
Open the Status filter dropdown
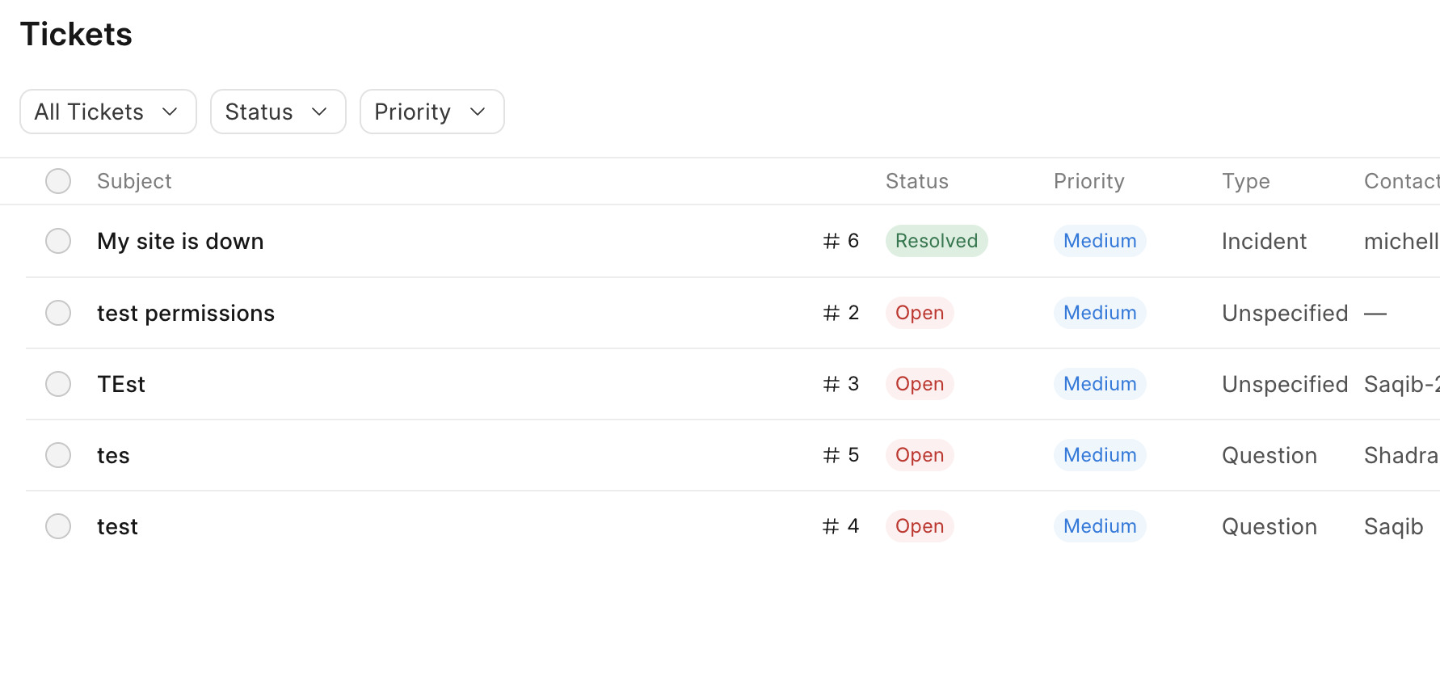[278, 112]
